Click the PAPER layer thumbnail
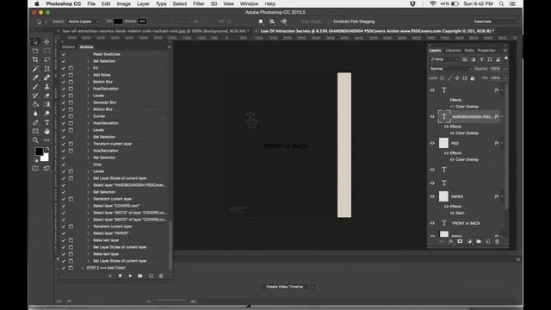 (x=444, y=196)
